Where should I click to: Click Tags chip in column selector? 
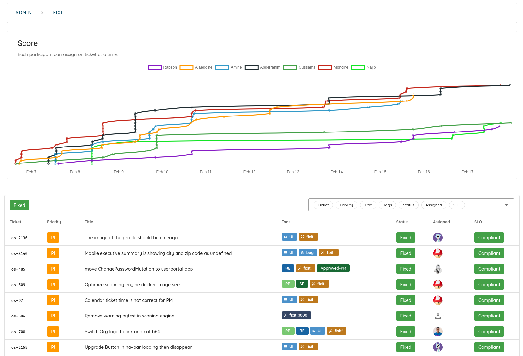tap(387, 205)
